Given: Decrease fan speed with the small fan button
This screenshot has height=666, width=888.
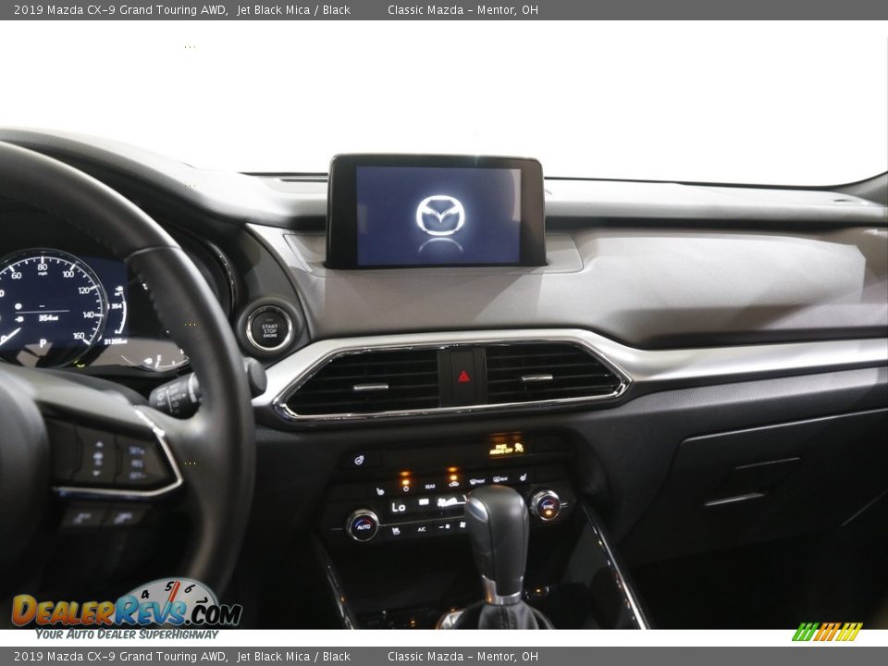Looking at the screenshot, I should click(x=445, y=526).
